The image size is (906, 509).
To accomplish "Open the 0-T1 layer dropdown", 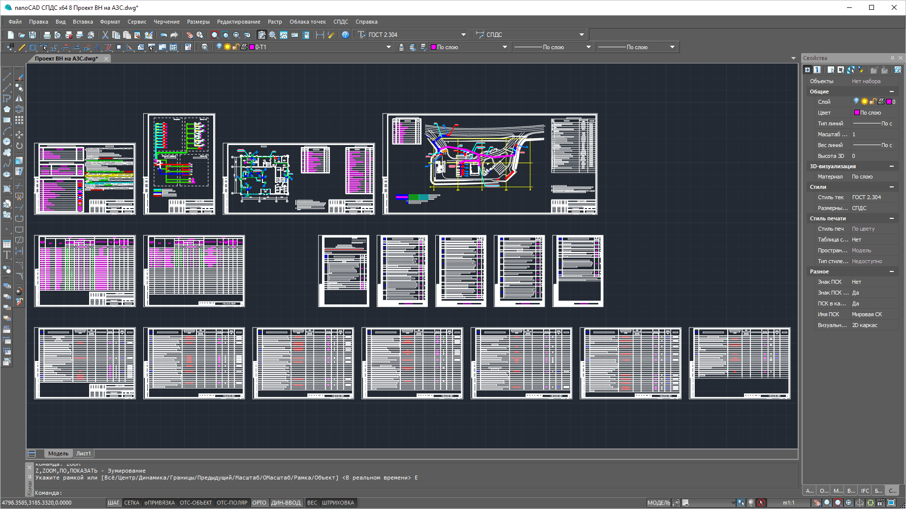I will tap(388, 47).
